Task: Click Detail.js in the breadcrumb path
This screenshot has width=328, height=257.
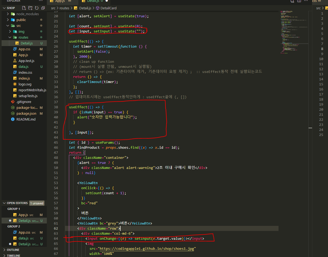Action: click(85, 8)
